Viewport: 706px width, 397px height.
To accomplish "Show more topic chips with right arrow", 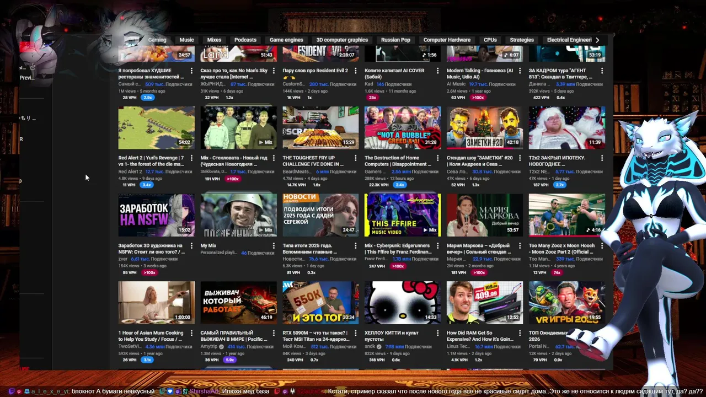I will pos(597,40).
